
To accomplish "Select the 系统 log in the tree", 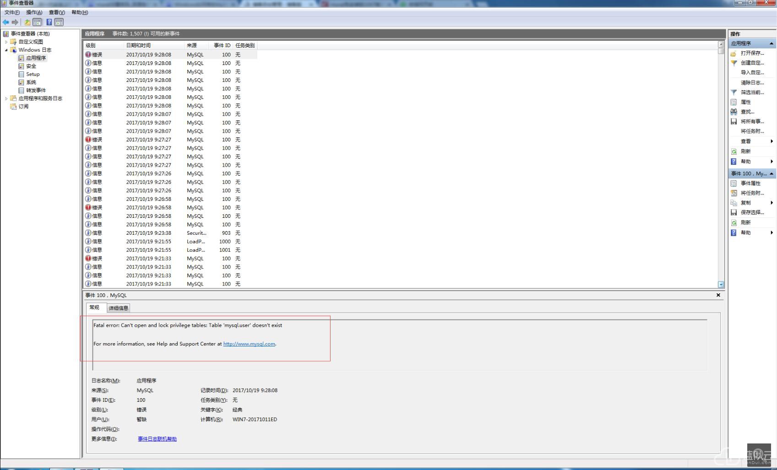I will (x=31, y=82).
